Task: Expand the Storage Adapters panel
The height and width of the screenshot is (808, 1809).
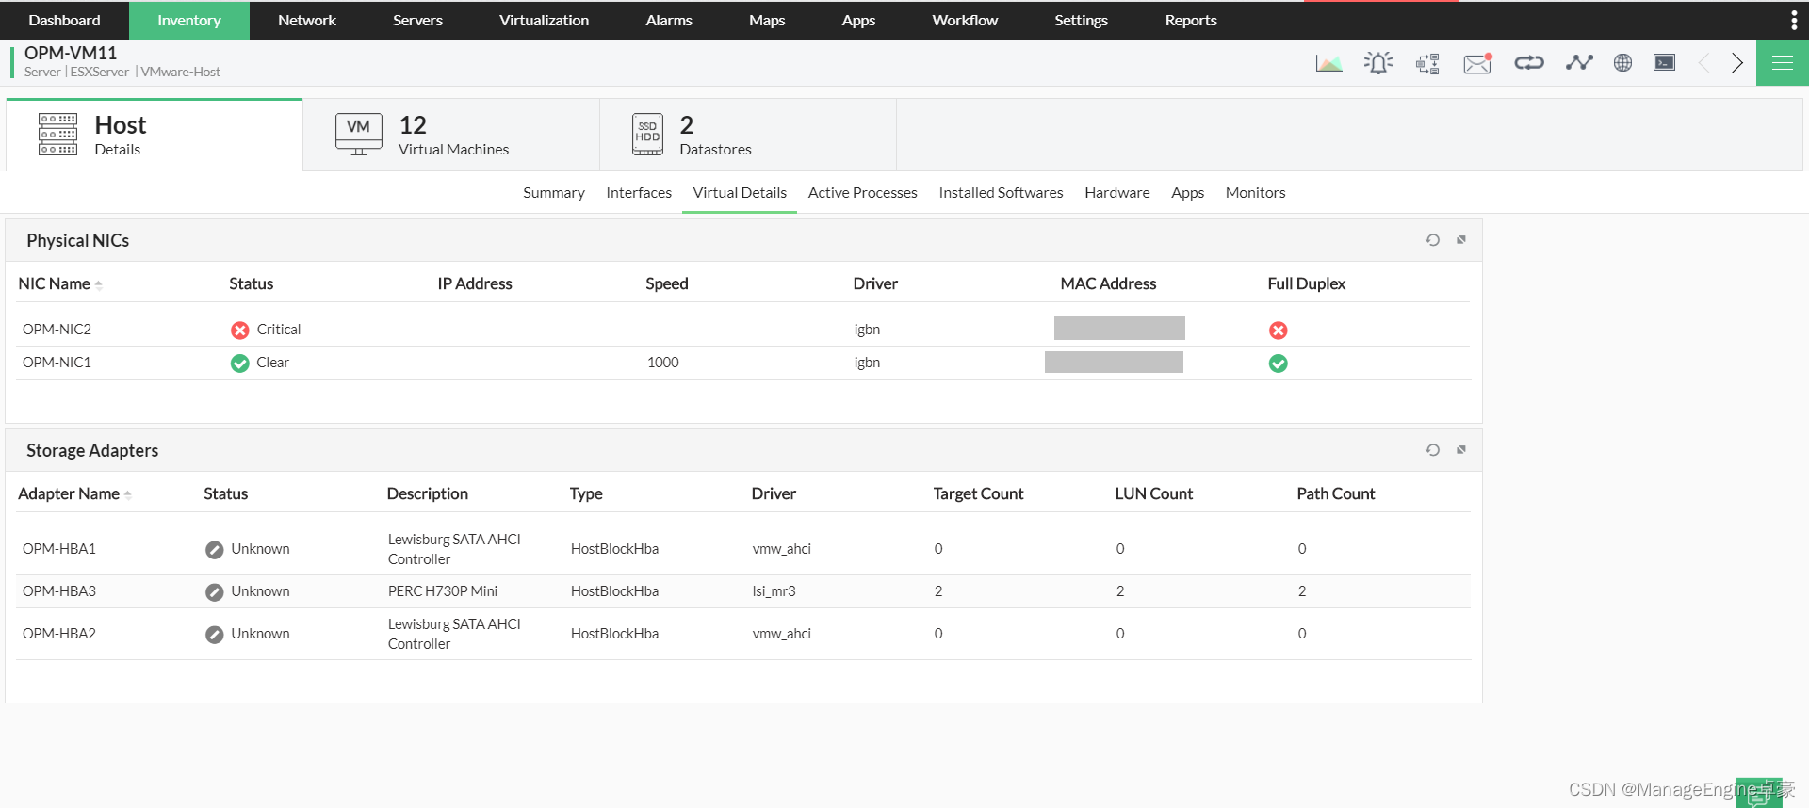Action: click(1461, 450)
